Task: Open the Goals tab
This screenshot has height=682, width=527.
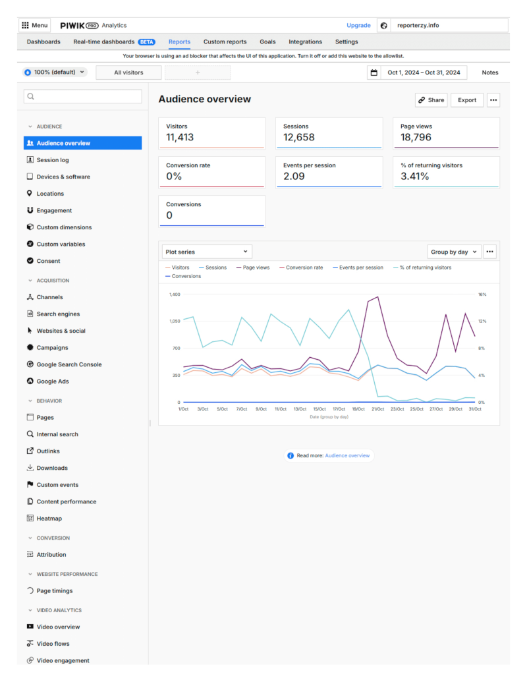Action: point(267,42)
